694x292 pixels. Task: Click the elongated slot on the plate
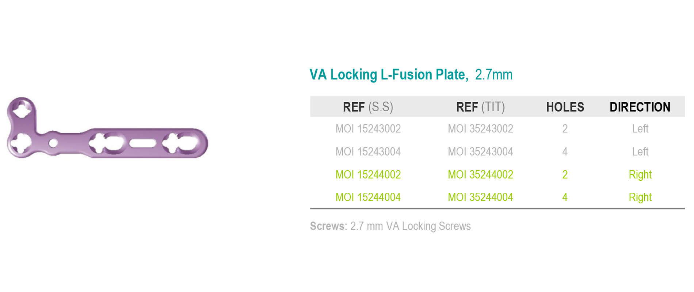pos(143,143)
